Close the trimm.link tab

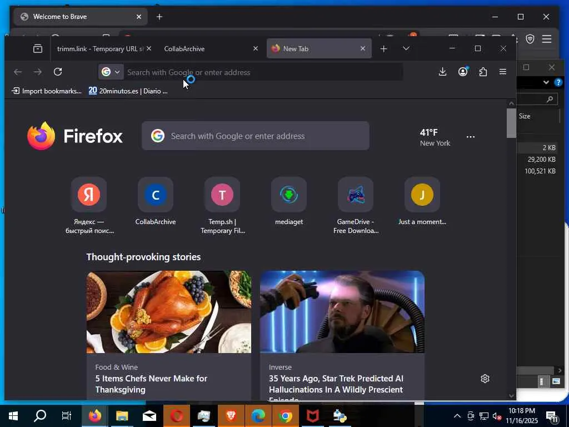tap(149, 48)
